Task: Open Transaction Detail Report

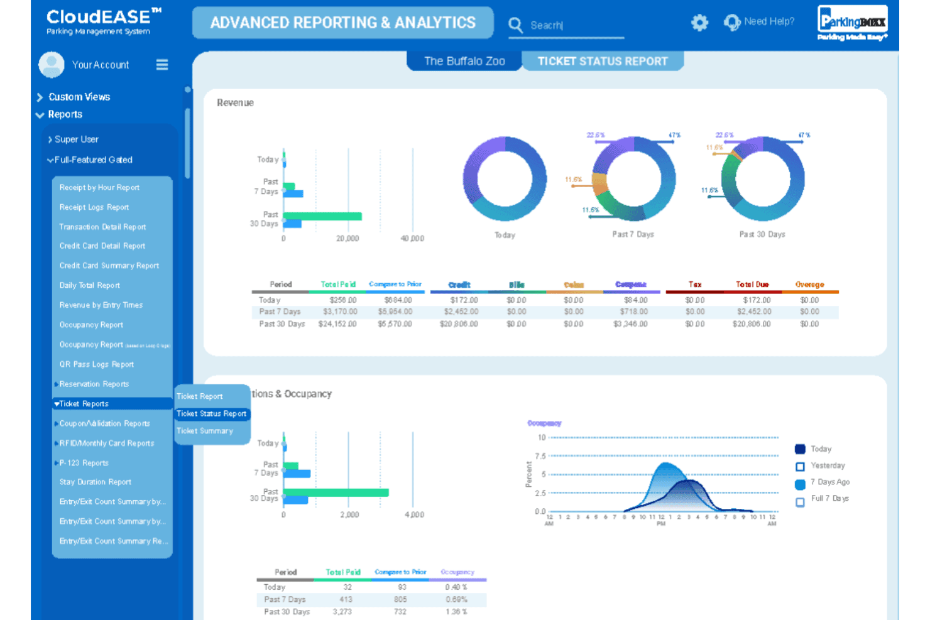Action: point(102,227)
